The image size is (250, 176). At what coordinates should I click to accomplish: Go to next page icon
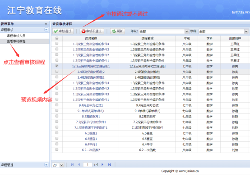[x=102, y=165]
